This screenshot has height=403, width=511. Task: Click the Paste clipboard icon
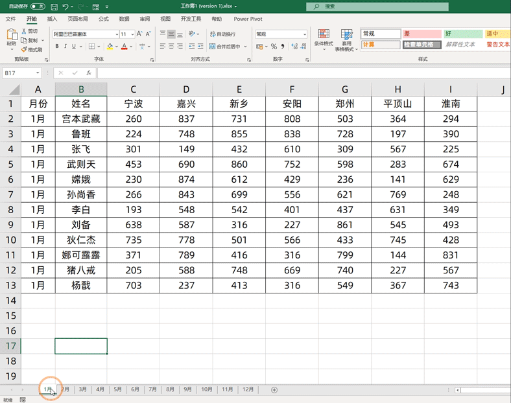pos(12,34)
